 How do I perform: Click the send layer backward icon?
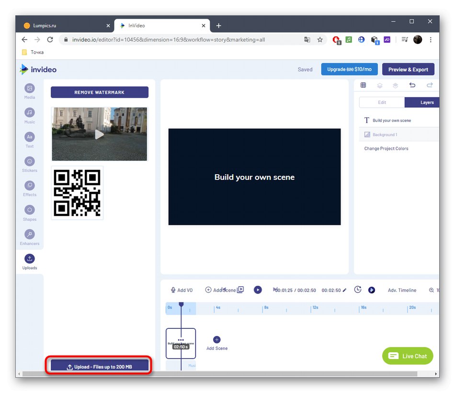(x=379, y=85)
